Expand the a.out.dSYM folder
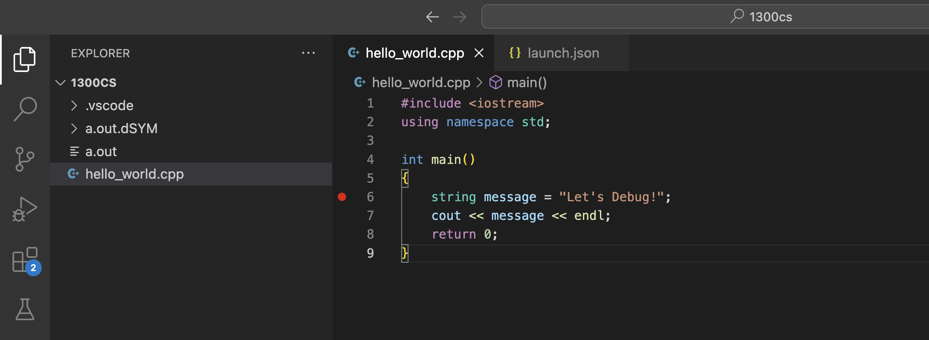Screen dimensions: 929x340 (x=191, y=128)
